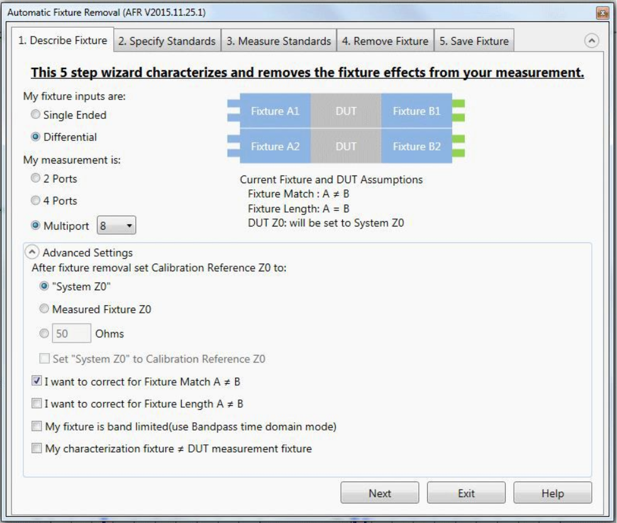This screenshot has width=617, height=523.
Task: Click the Fixture B1 block in diagram
Action: [x=416, y=111]
